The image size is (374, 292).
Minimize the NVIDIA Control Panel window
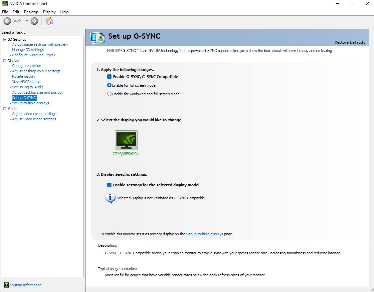[x=337, y=3]
